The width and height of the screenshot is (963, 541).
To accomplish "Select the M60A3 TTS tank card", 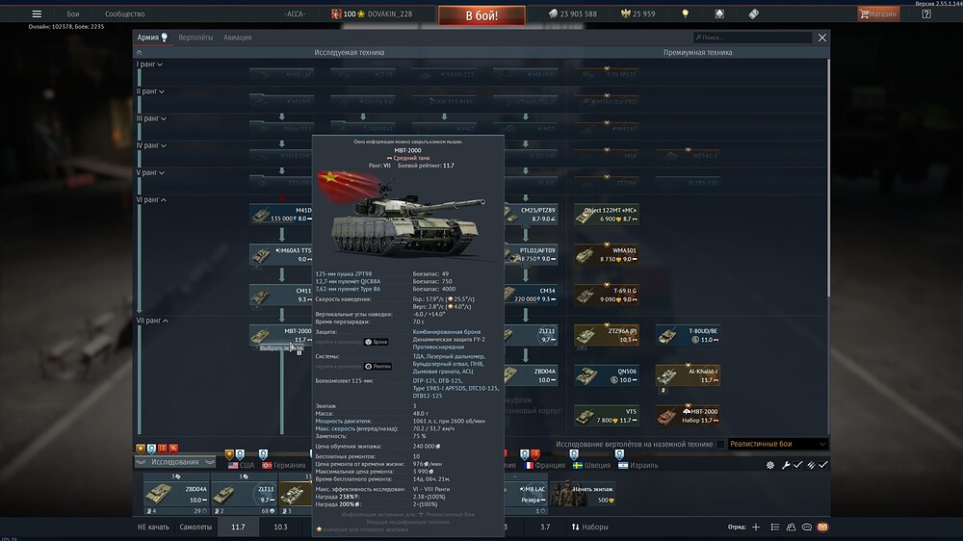I will click(280, 255).
